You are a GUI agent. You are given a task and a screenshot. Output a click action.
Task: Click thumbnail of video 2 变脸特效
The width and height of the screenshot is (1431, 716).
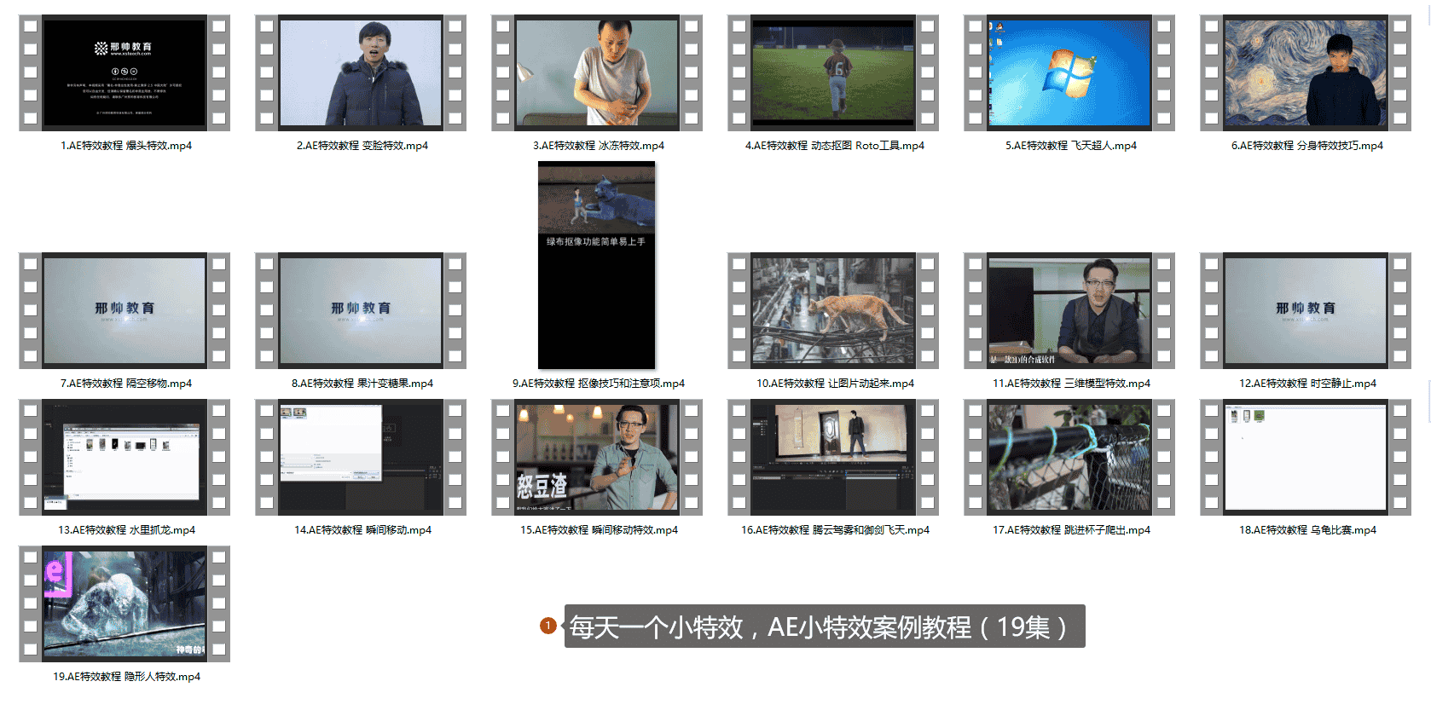[361, 72]
